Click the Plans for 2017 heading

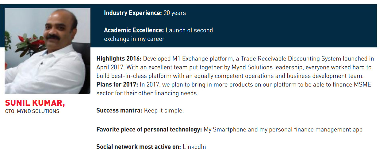click(x=117, y=85)
